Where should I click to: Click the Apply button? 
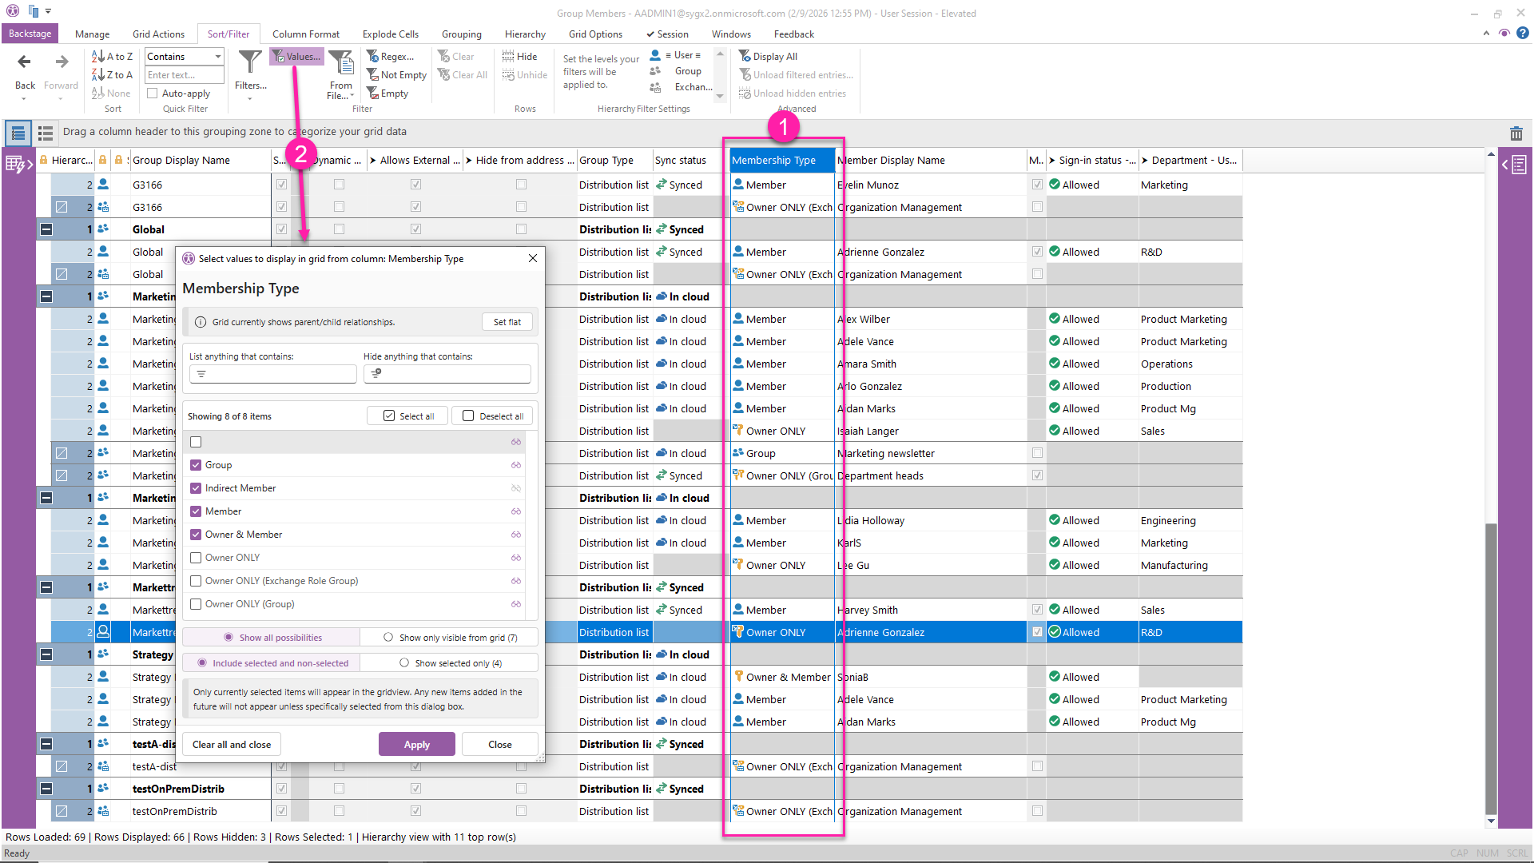coord(416,744)
